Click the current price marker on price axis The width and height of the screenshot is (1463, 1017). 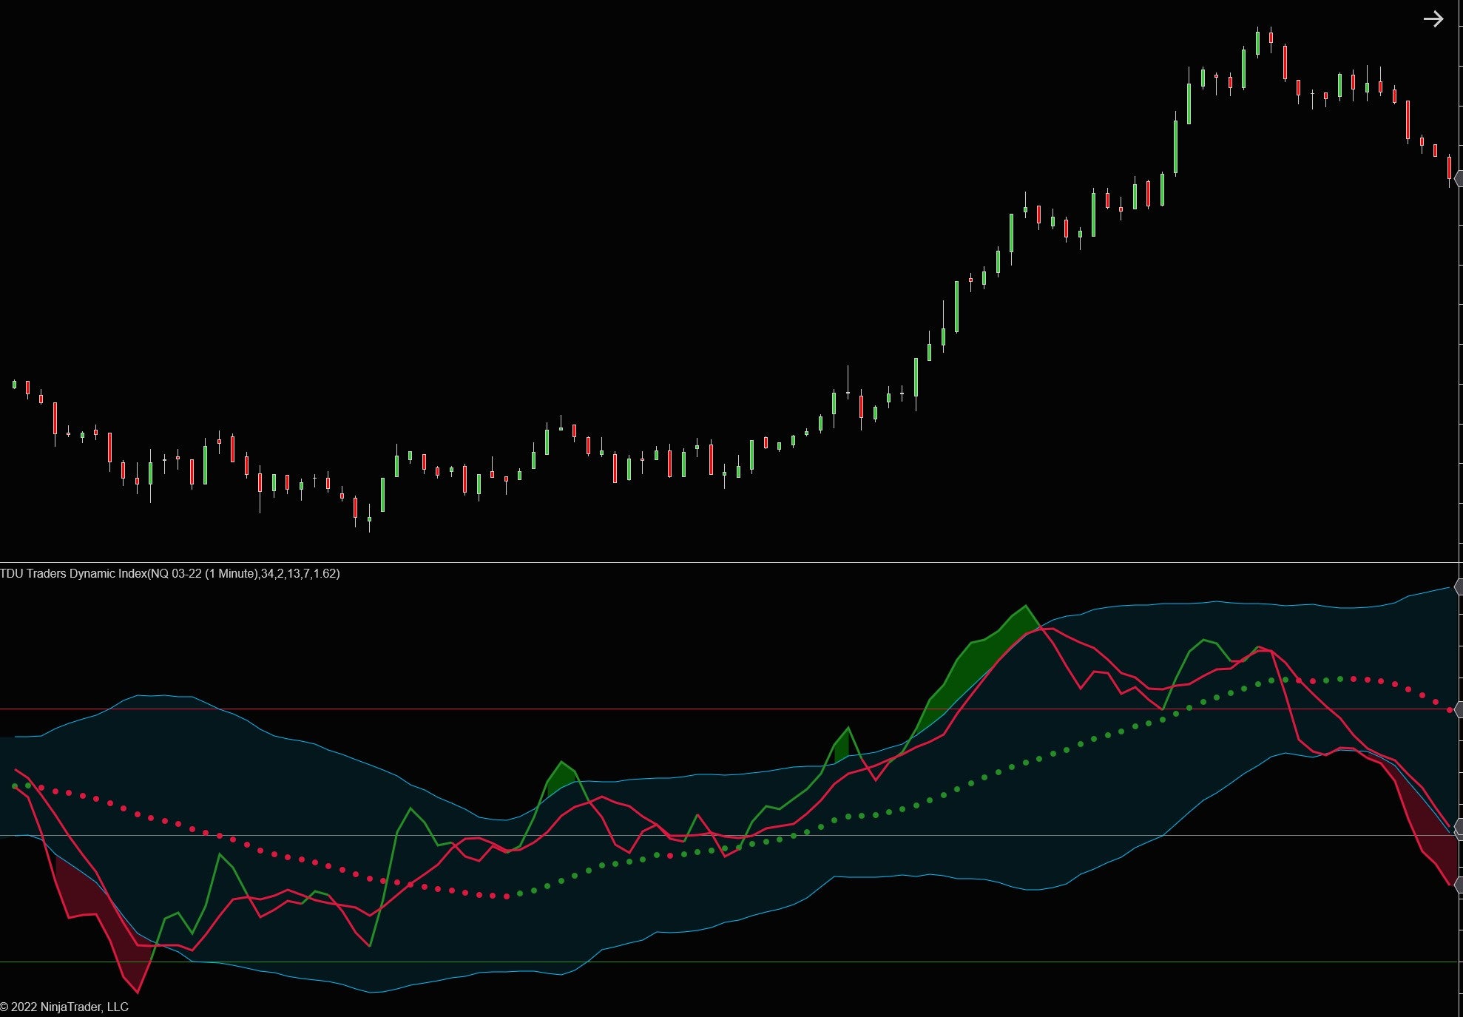[1459, 178]
